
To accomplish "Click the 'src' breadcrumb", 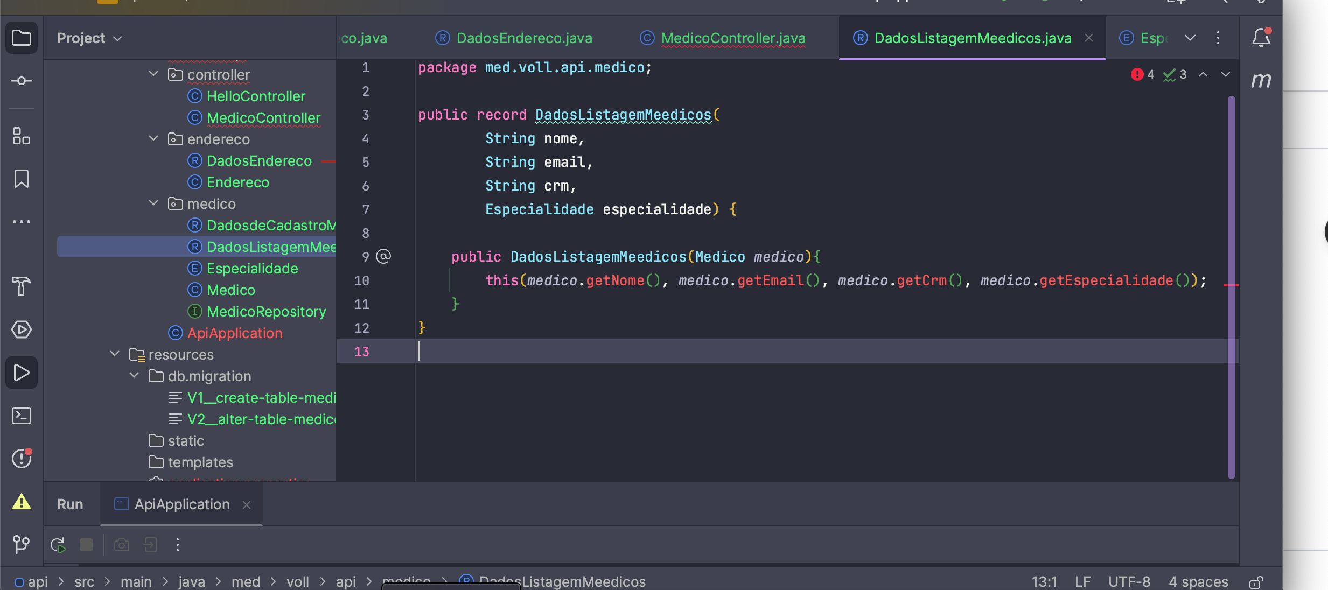I will click(84, 582).
